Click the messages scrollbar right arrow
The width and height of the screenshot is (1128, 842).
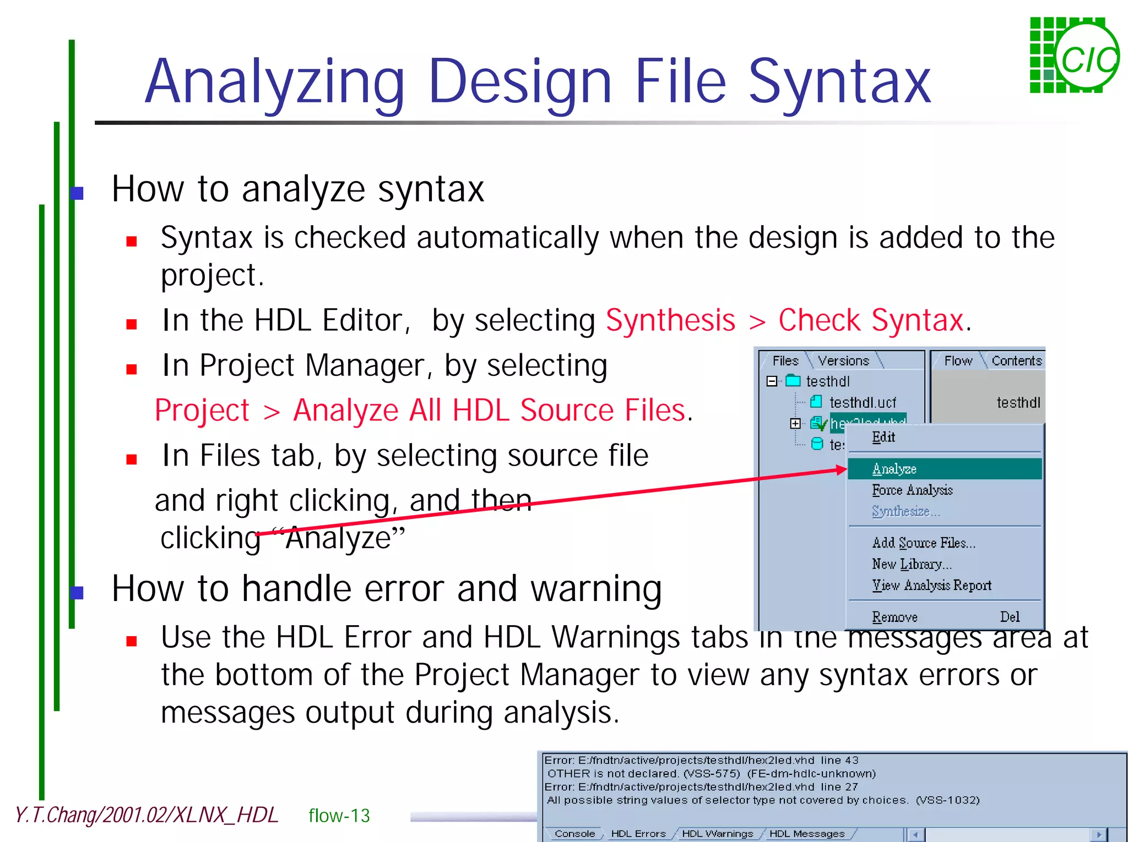pos(1099,834)
